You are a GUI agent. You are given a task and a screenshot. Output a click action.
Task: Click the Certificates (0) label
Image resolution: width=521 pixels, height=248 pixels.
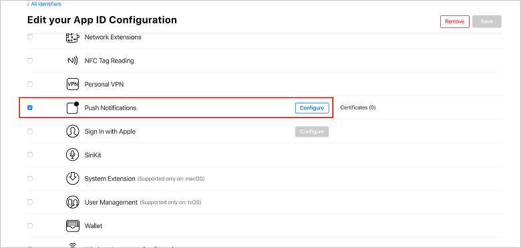click(358, 108)
